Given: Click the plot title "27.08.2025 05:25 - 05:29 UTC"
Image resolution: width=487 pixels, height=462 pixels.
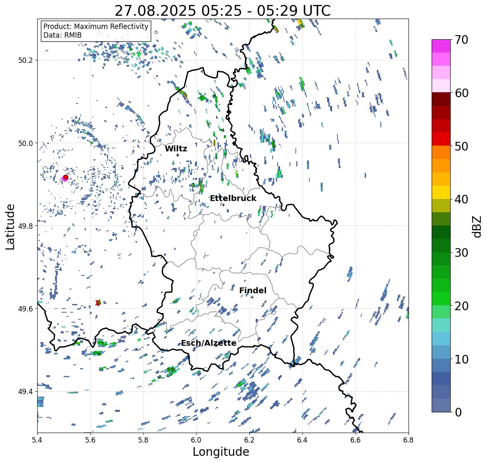Looking at the screenshot, I should point(223,11).
